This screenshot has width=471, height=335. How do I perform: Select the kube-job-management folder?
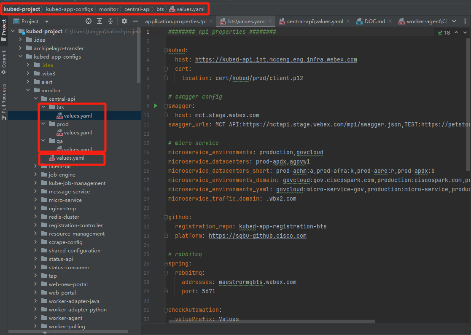click(73, 183)
